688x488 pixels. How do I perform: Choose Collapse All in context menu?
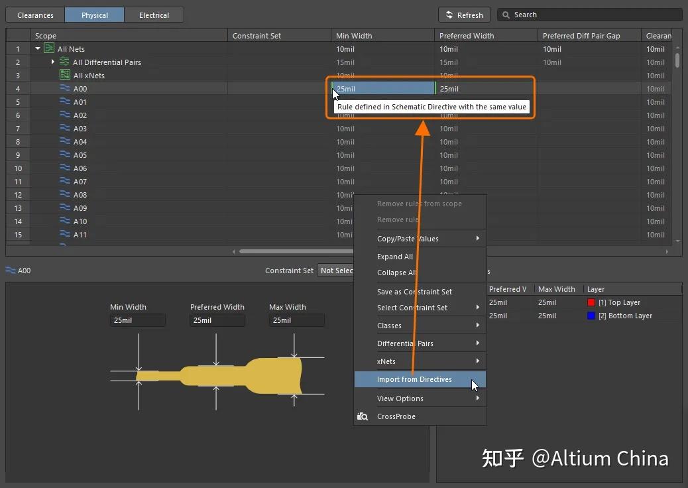tap(420, 272)
